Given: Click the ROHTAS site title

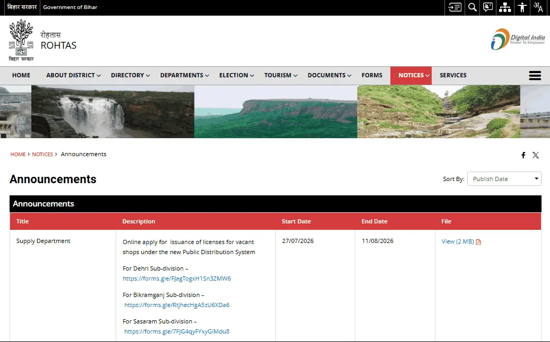Looking at the screenshot, I should point(58,46).
